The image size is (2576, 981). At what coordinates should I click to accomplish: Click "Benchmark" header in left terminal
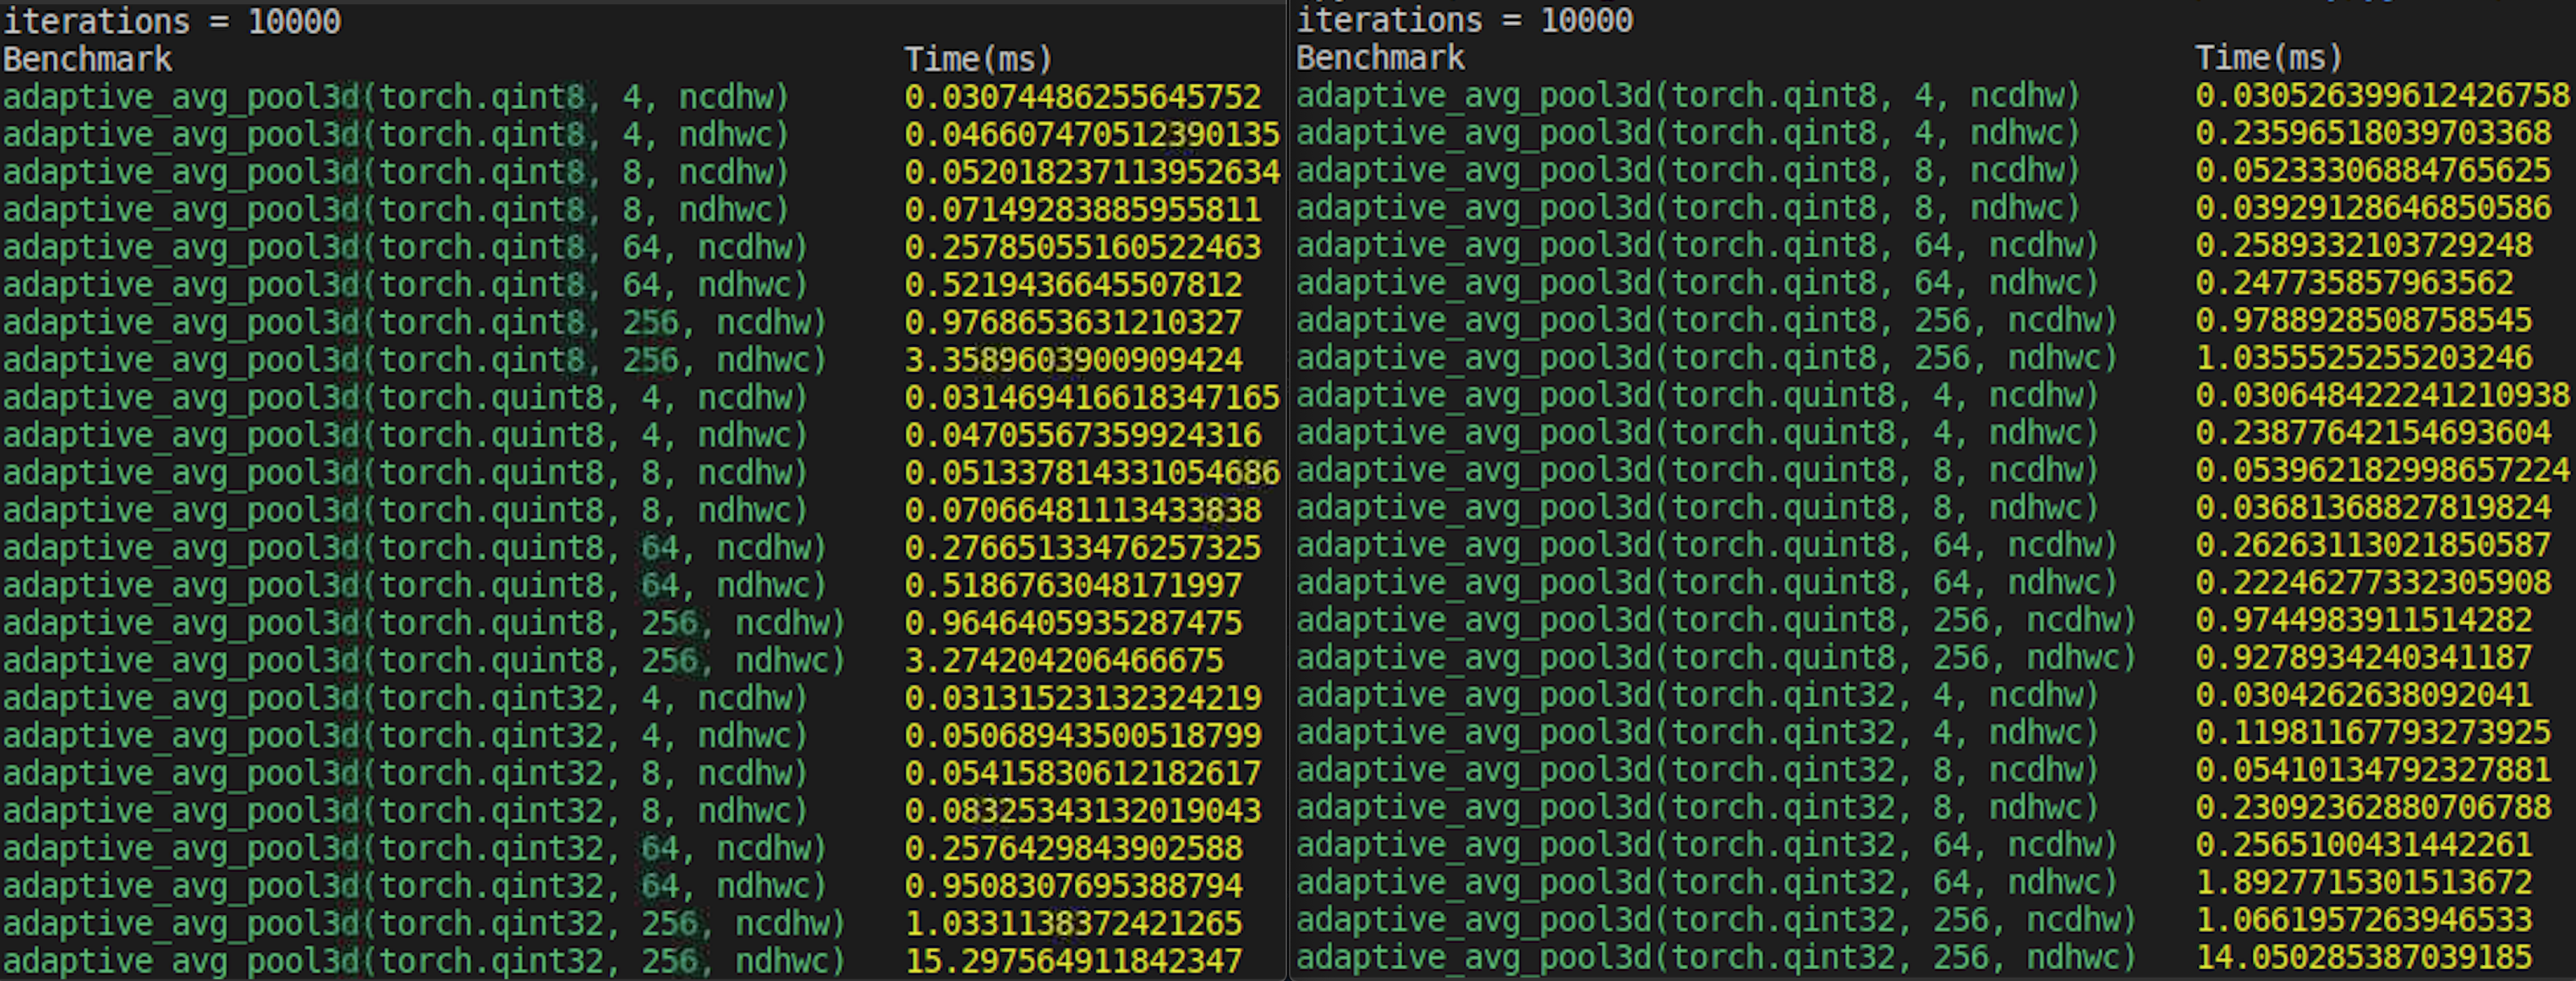tap(87, 60)
